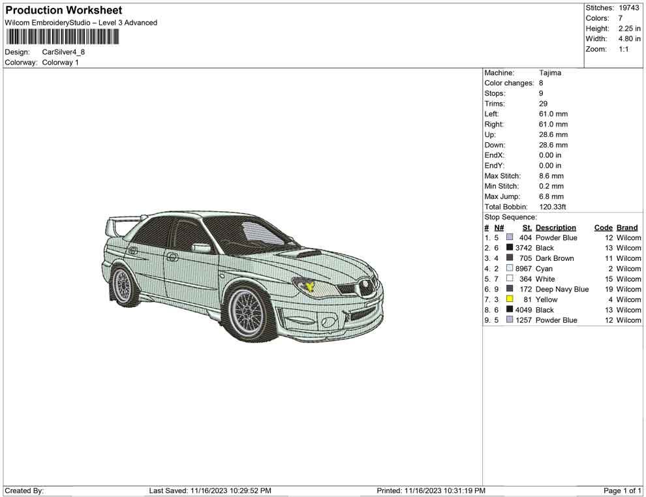Click the Stitches count value 19743
Image resolution: width=646 pixels, height=497 pixels.
tap(628, 8)
